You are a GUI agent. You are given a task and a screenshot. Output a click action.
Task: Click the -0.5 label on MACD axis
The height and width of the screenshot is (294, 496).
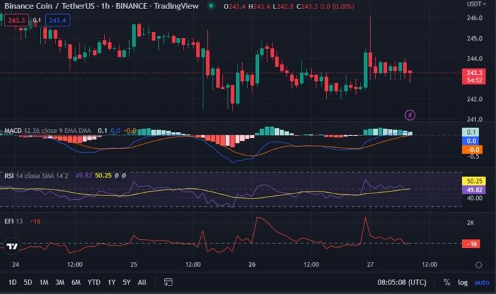coord(473,156)
